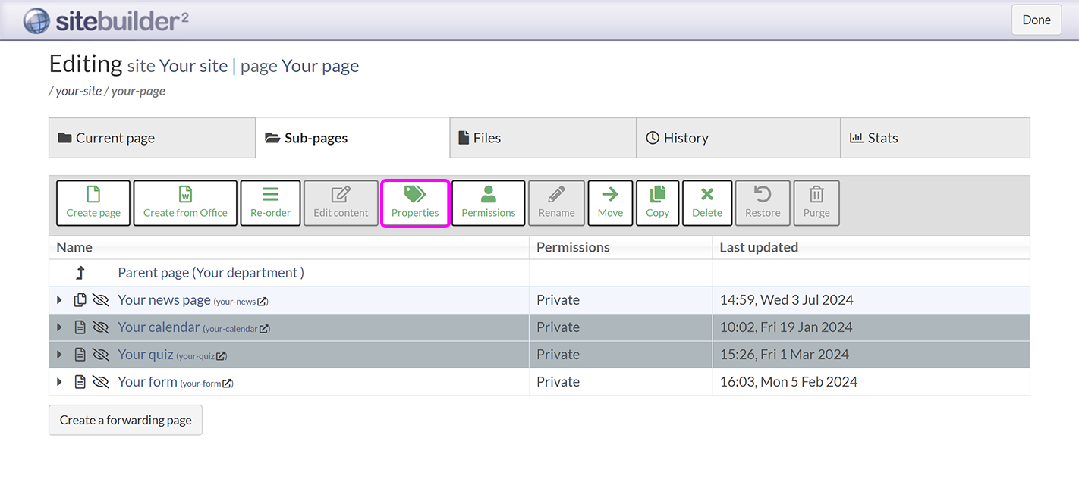Expand the Your quiz row
The width and height of the screenshot is (1079, 479).
[x=60, y=355]
